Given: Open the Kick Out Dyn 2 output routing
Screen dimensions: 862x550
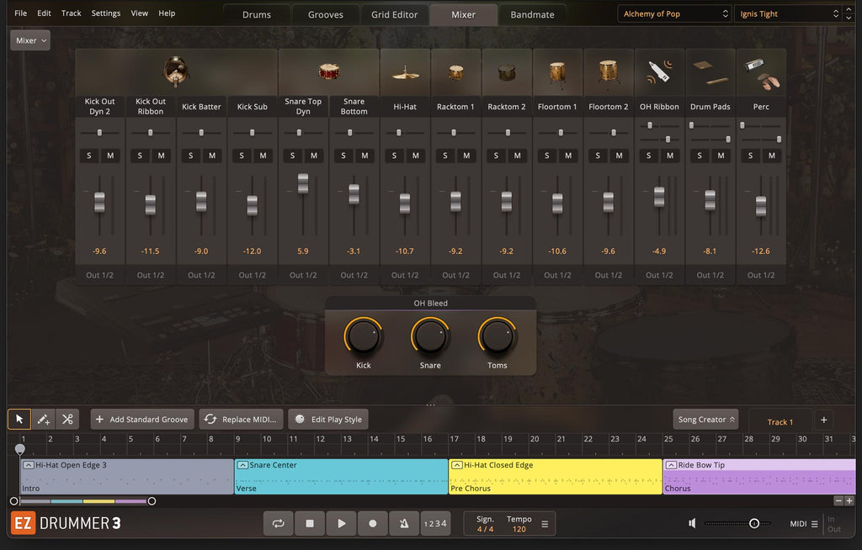Looking at the screenshot, I should click(99, 275).
